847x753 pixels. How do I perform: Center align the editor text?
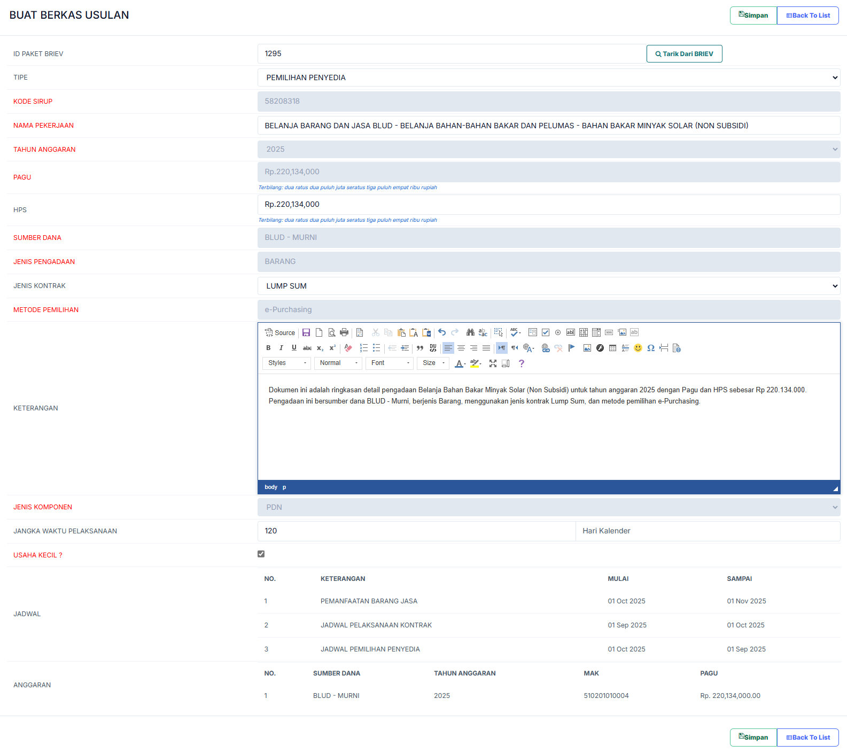pos(461,348)
